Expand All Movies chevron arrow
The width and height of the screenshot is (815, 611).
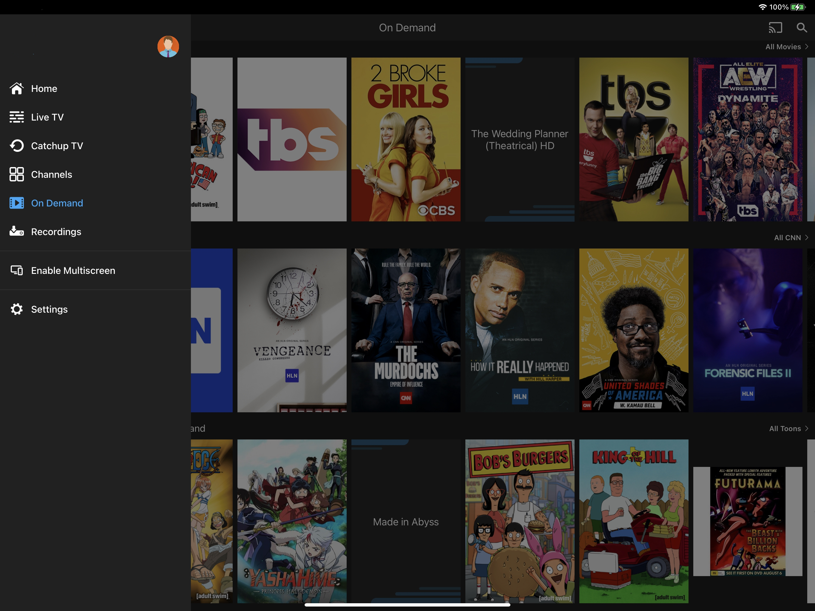[807, 47]
